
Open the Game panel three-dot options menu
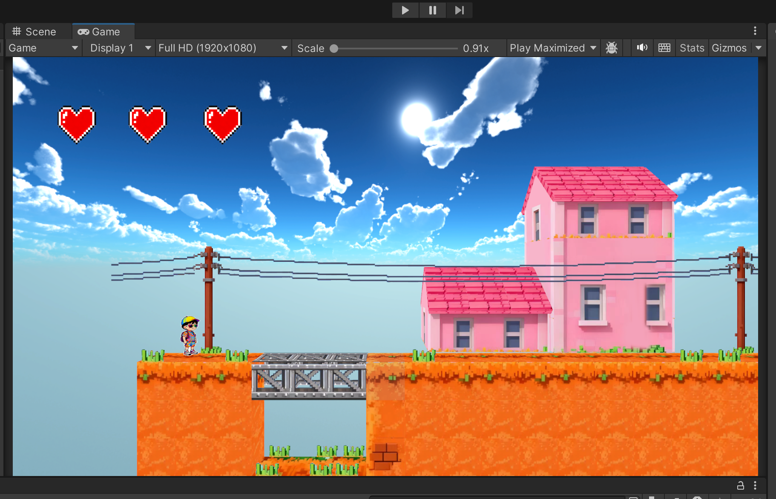click(755, 31)
